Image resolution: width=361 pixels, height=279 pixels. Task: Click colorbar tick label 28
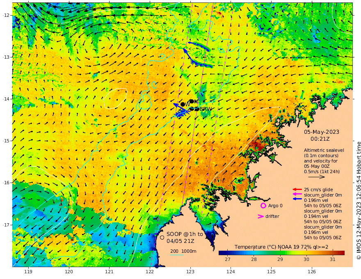point(254,259)
